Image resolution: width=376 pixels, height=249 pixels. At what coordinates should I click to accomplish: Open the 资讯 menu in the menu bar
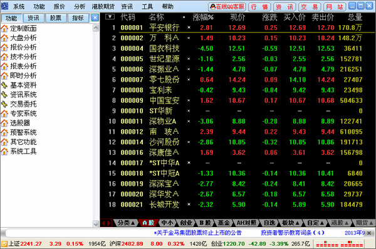[x=127, y=6]
